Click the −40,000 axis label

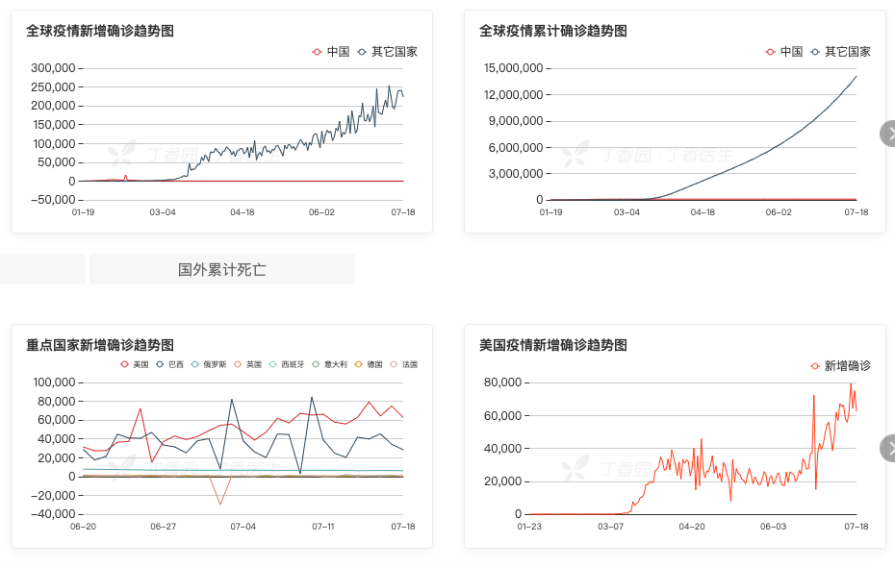[53, 514]
